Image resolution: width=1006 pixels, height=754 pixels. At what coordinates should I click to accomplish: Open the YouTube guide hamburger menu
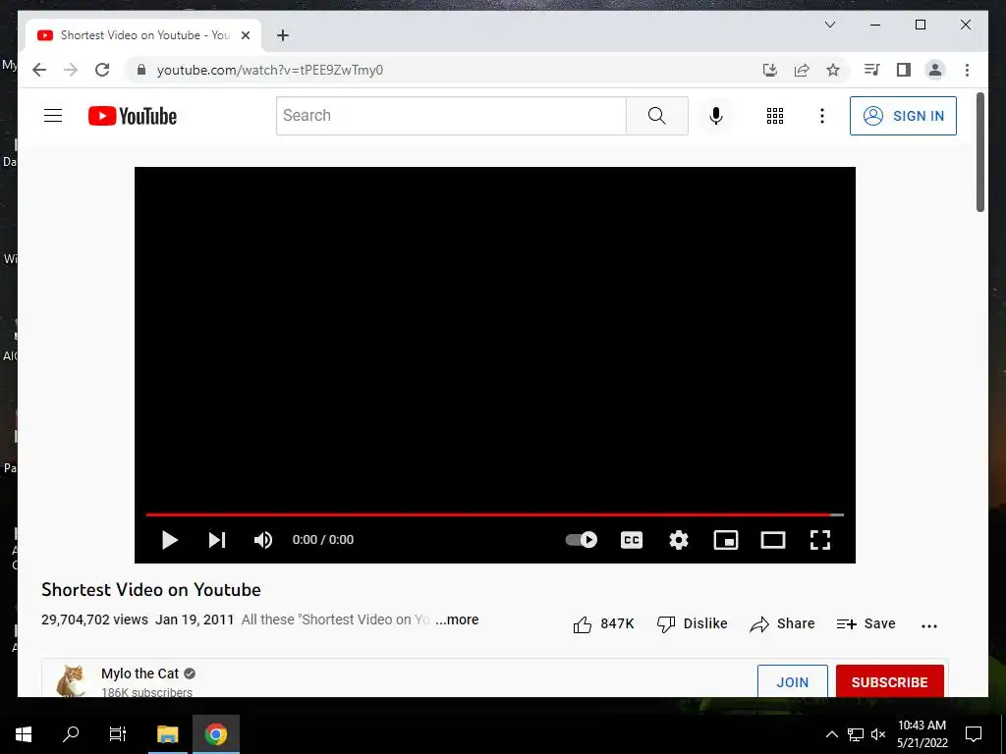coord(53,116)
